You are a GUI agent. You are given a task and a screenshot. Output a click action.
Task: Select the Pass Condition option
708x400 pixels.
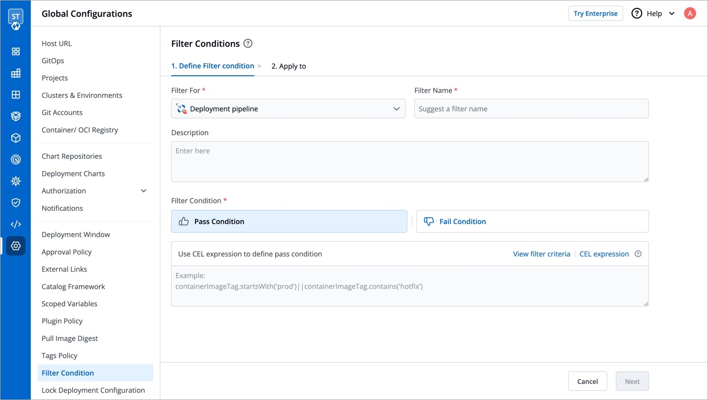pyautogui.click(x=289, y=222)
